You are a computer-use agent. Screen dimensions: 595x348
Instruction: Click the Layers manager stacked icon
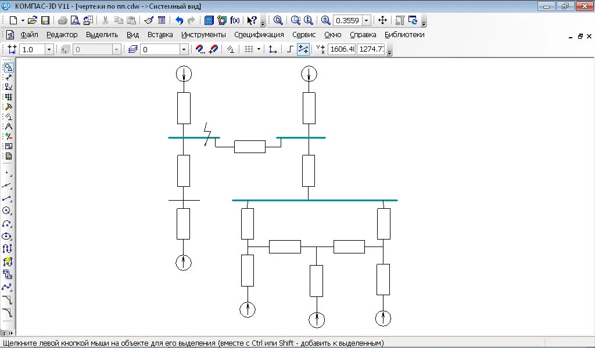[132, 49]
